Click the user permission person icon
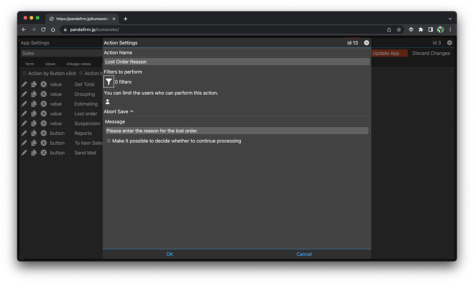 (108, 102)
